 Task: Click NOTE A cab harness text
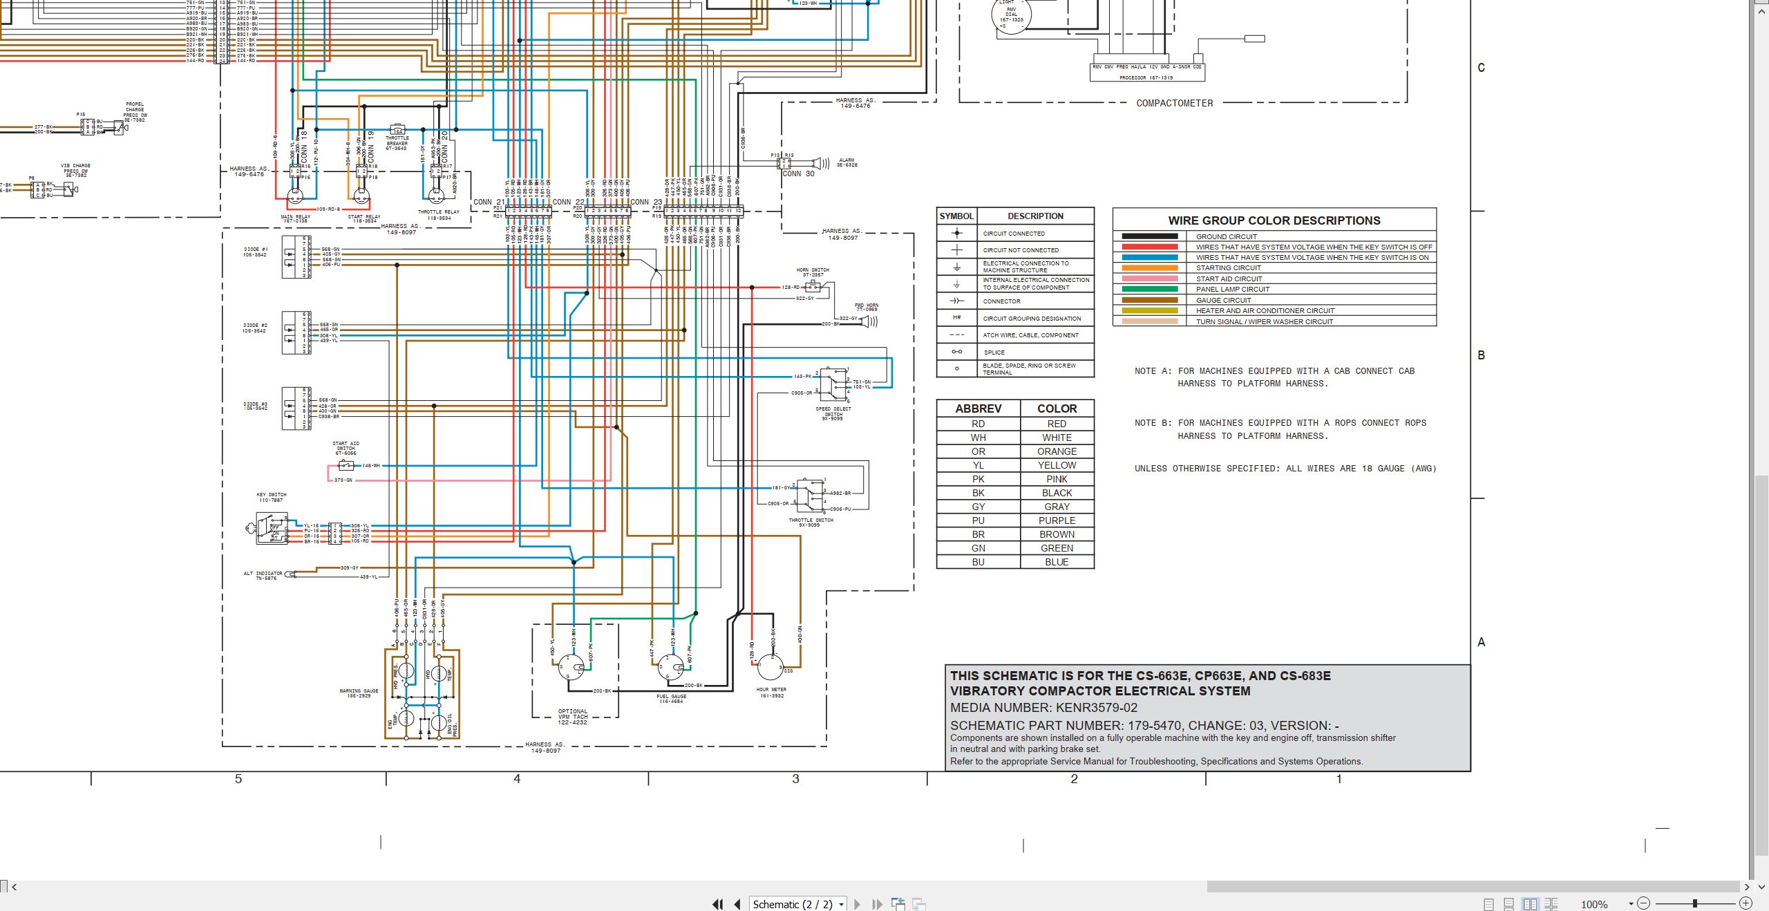point(1274,377)
